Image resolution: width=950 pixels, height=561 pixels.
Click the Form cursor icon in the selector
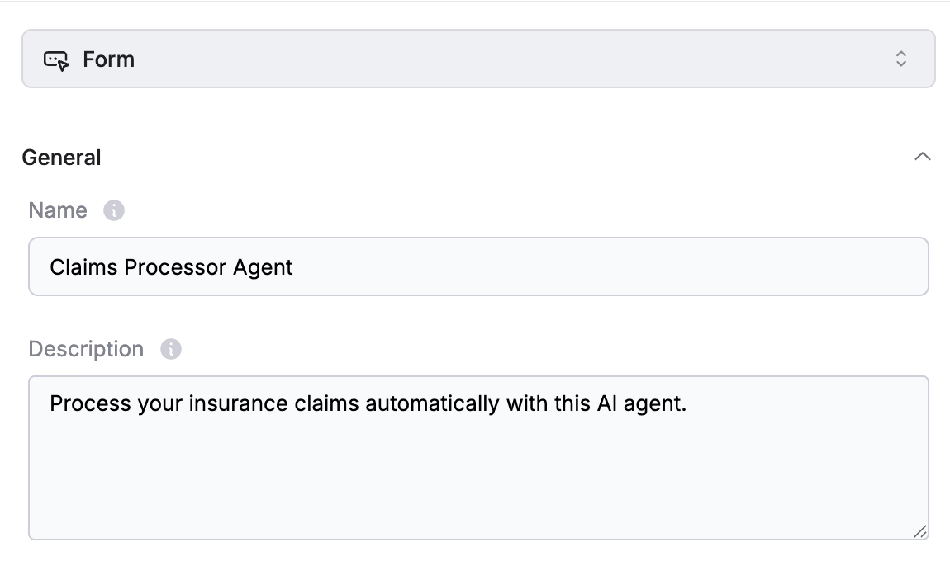[56, 60]
